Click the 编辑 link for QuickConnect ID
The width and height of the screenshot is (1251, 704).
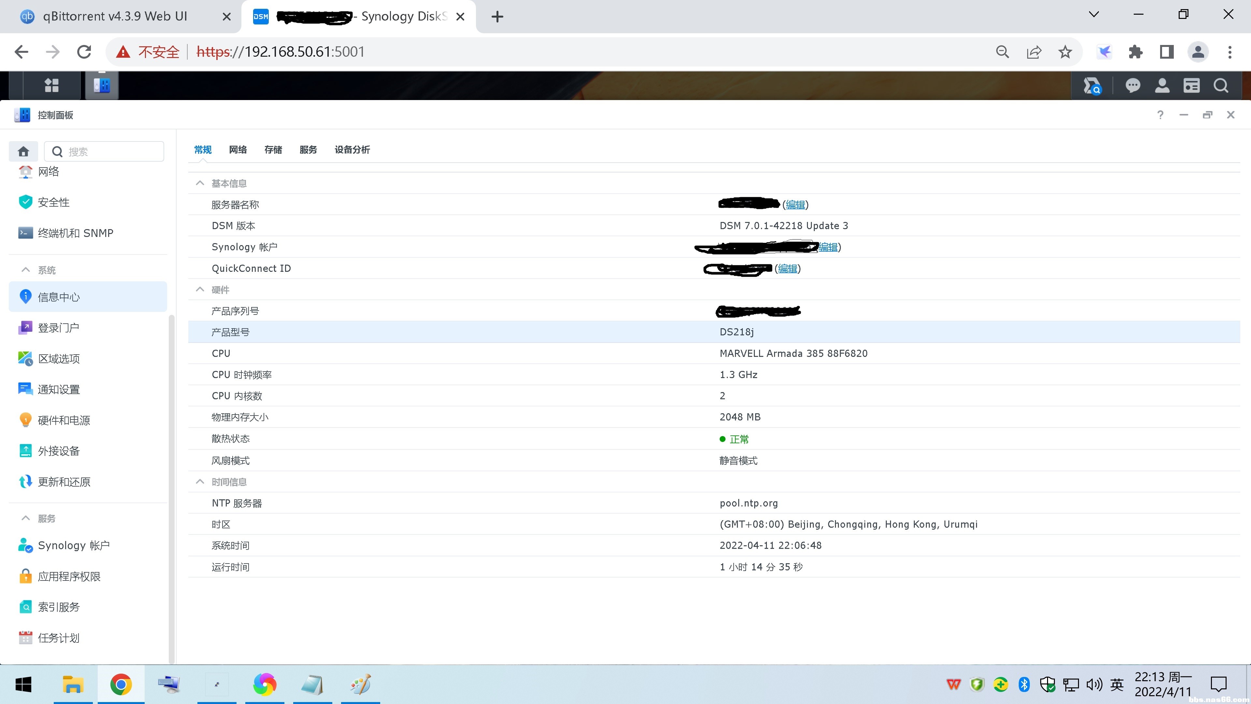click(787, 269)
